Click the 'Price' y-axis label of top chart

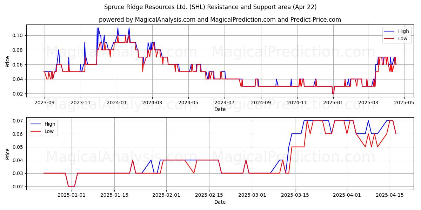click(x=8, y=61)
